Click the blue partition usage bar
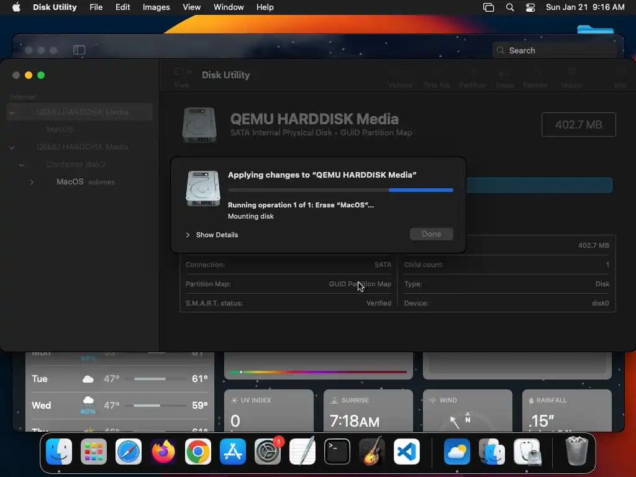Screen dimensions: 636x477 tap(539, 185)
